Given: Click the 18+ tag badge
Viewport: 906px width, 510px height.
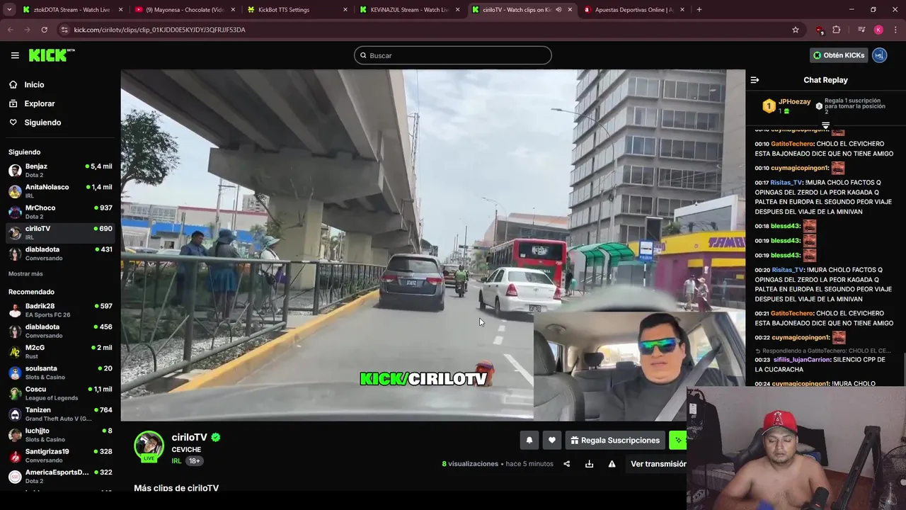Looking at the screenshot, I should 194,461.
